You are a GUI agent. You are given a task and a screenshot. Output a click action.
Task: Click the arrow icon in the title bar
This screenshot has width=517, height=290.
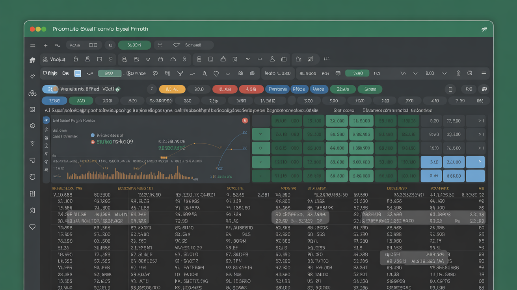click(x=484, y=29)
